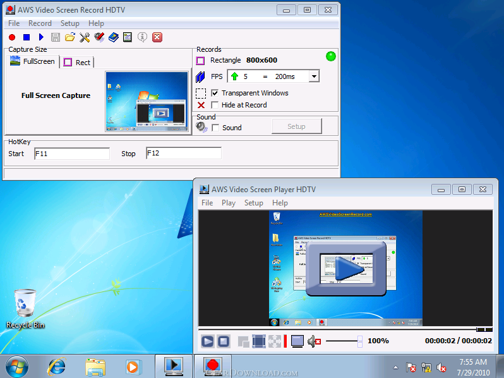Open the Player window Help menu

pyautogui.click(x=280, y=203)
